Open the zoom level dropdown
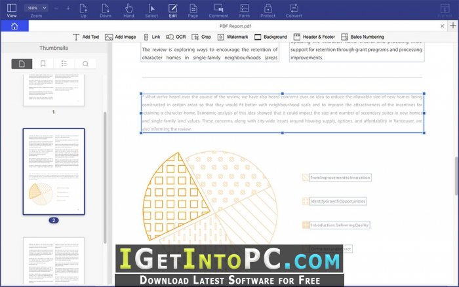This screenshot has width=459, height=287. coord(36,8)
